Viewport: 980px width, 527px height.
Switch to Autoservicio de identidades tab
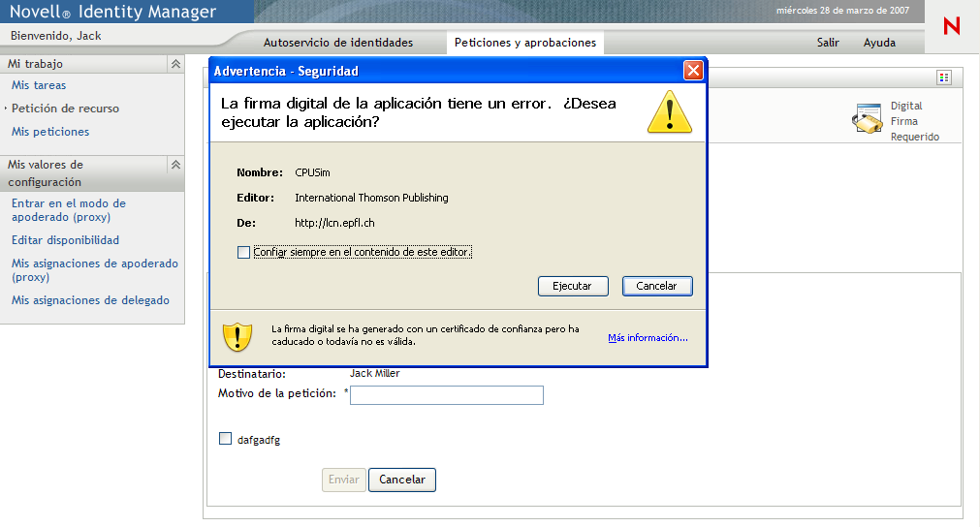click(338, 43)
